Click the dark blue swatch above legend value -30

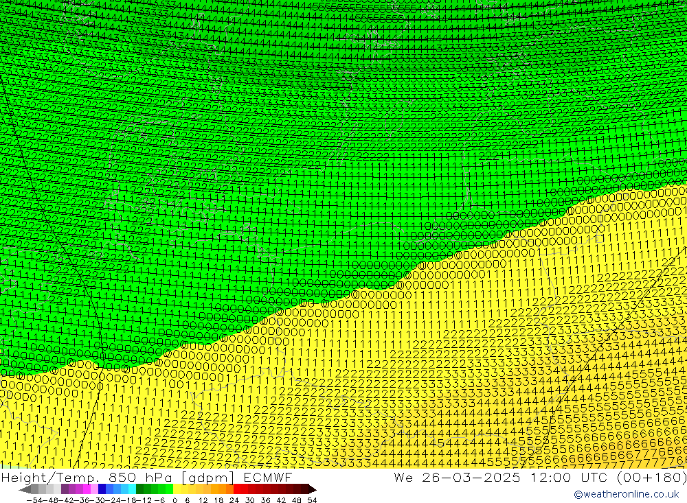102,489
